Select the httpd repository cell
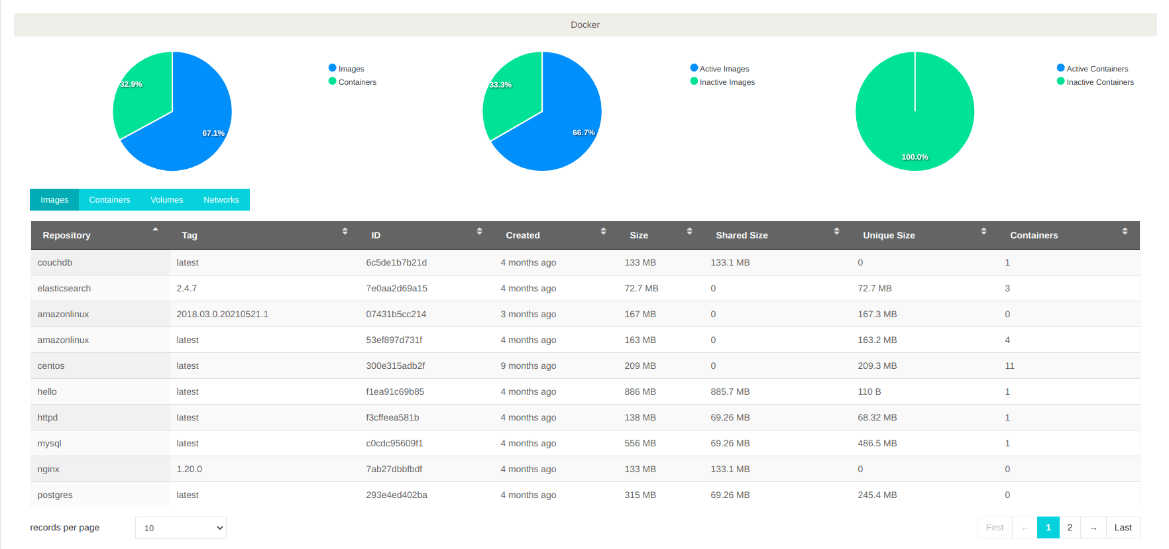Viewport: 1169px width, 549px height. click(100, 417)
